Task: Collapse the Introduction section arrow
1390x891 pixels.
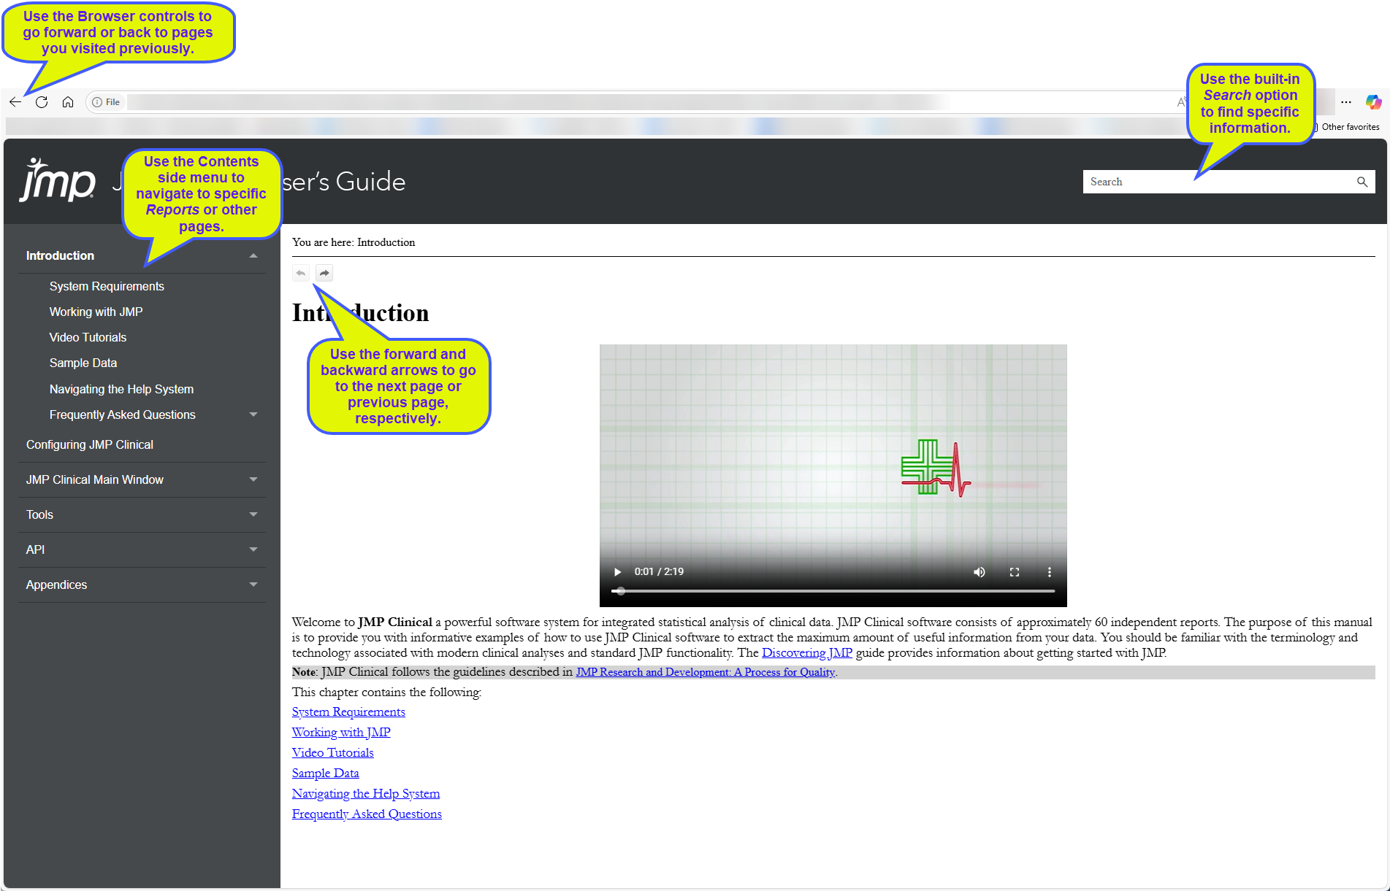Action: click(x=253, y=255)
